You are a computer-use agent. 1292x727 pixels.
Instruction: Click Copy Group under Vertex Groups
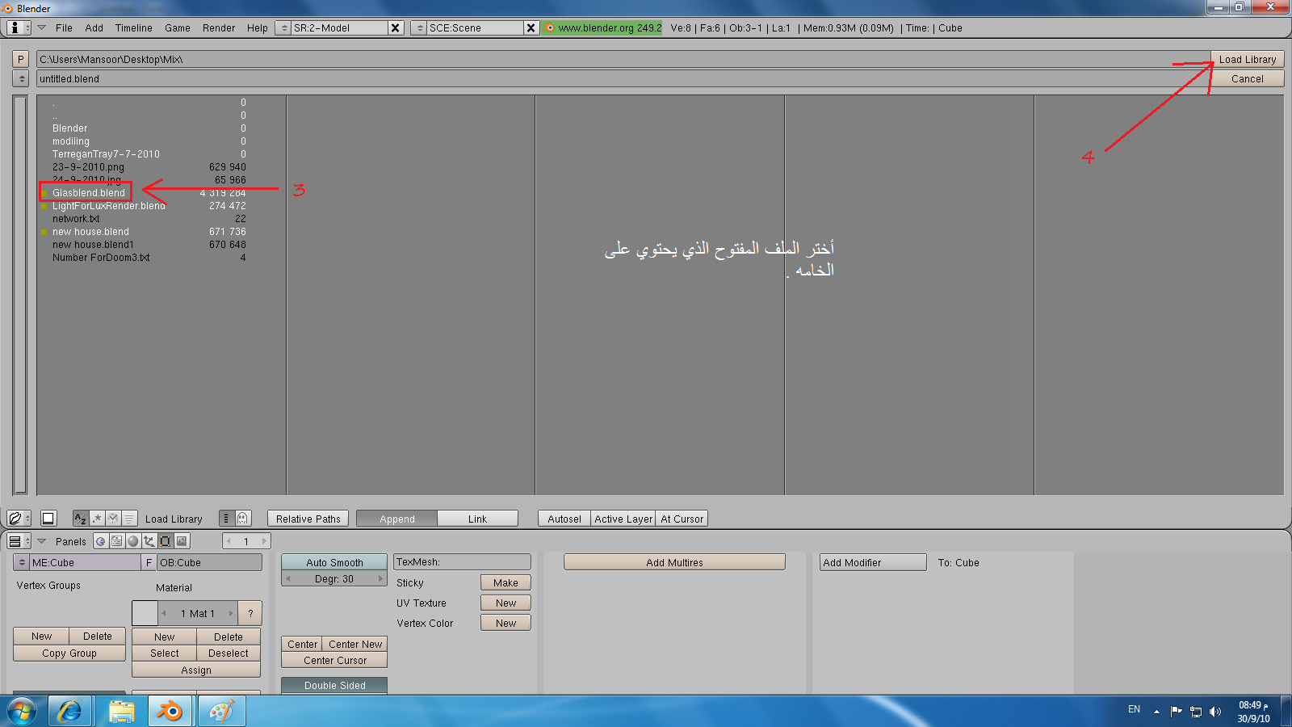tap(69, 653)
